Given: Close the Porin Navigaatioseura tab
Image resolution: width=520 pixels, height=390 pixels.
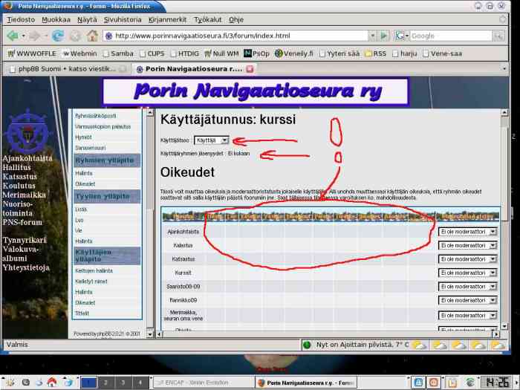Looking at the screenshot, I should (250, 68).
